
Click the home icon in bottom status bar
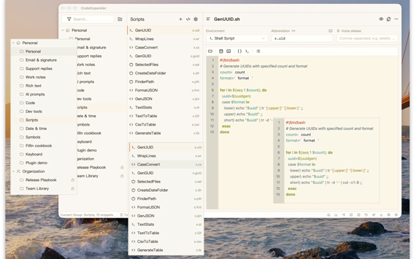pos(329,215)
